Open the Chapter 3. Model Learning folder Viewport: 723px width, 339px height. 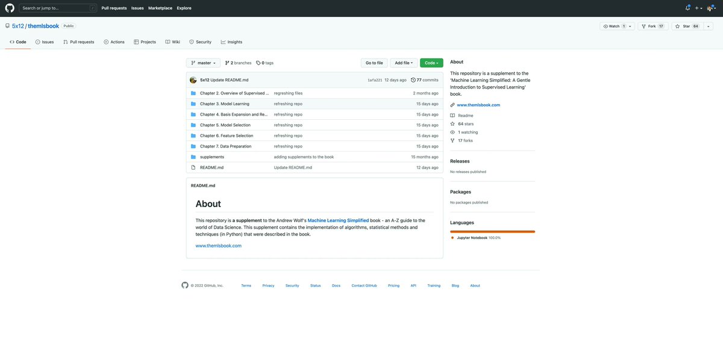(225, 104)
